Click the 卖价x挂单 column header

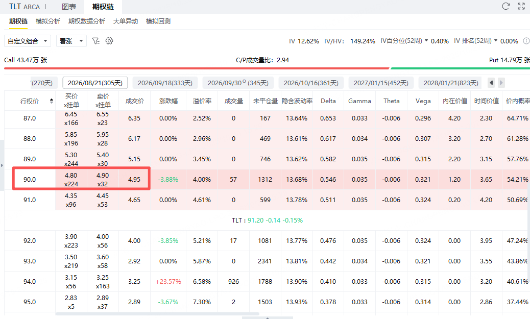click(103, 101)
